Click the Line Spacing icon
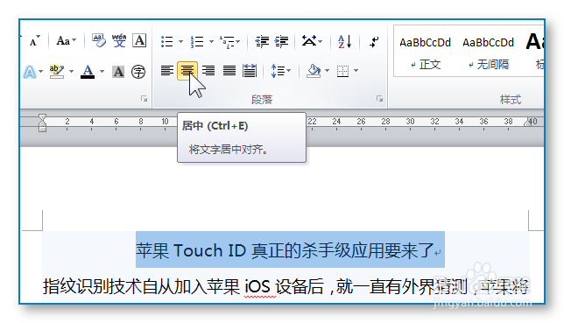Screen dimensions: 564x323 point(278,71)
